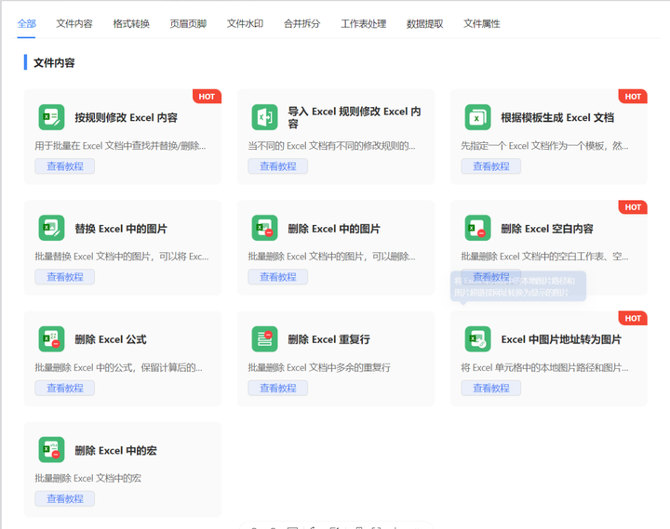Click description 将 Excel 单元格中的本地图片路径

point(544,367)
